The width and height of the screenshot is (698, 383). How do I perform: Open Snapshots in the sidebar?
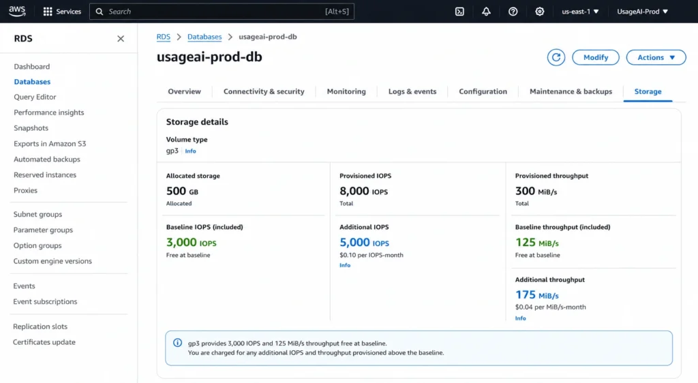(31, 128)
